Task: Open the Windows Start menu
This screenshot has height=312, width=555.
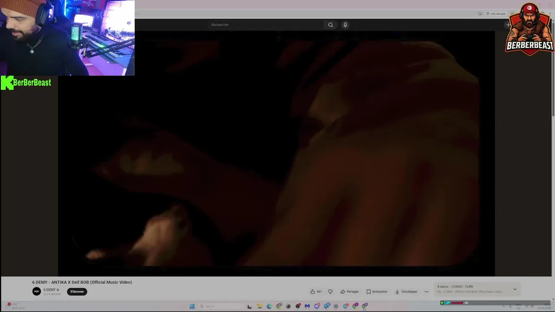Action: click(192, 306)
